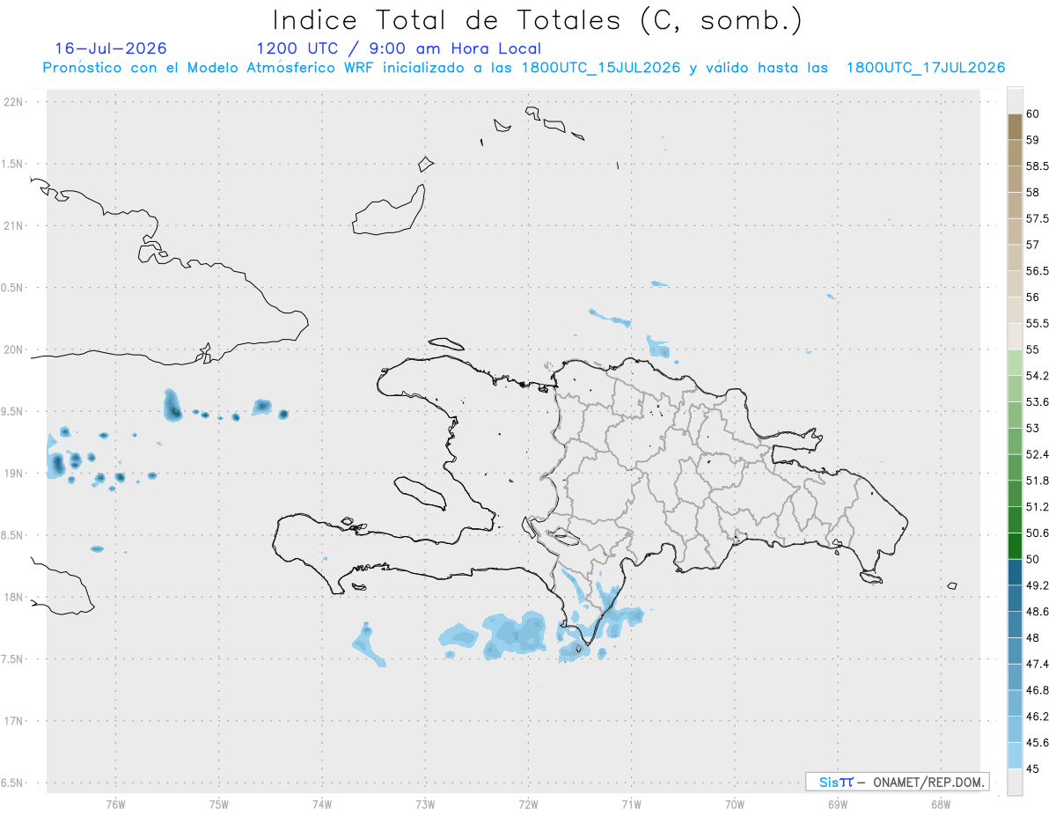Viewport: 1056px width, 816px height.
Task: Click the "9.5N" axis label
Action: 12,412
